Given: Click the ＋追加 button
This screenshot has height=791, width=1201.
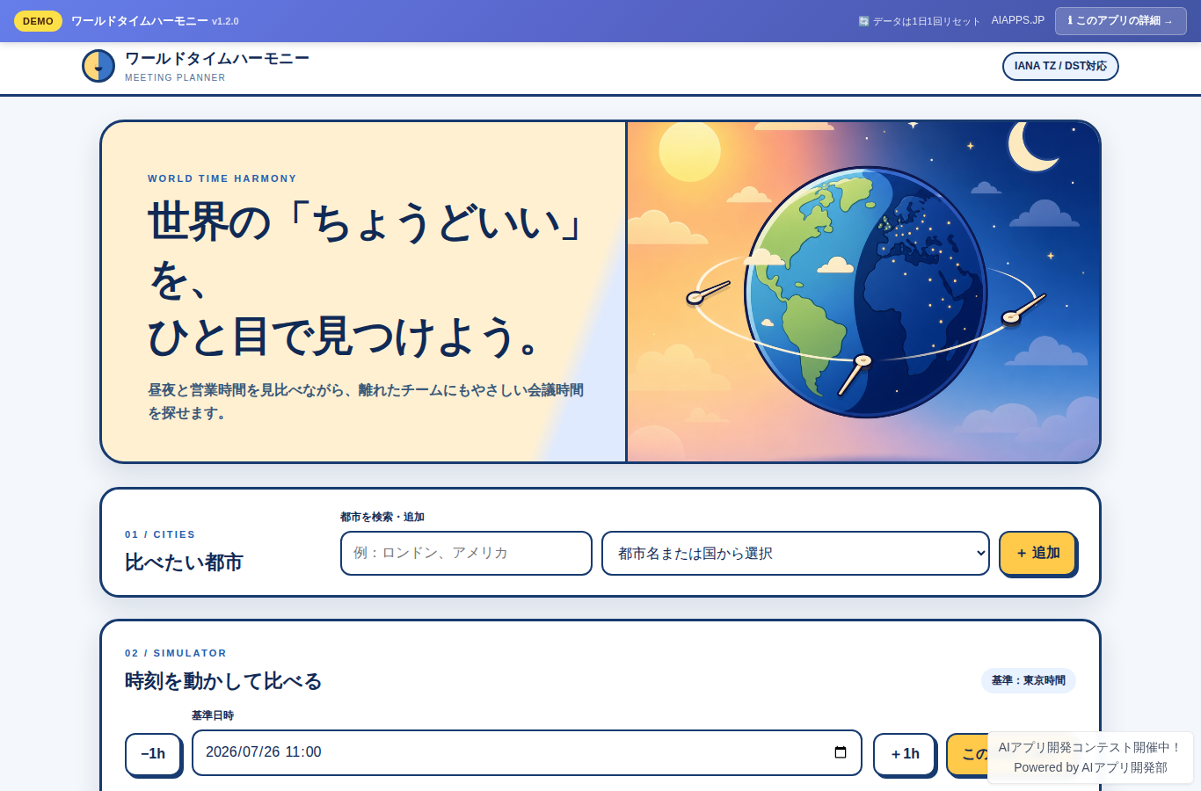Looking at the screenshot, I should coord(1037,553).
